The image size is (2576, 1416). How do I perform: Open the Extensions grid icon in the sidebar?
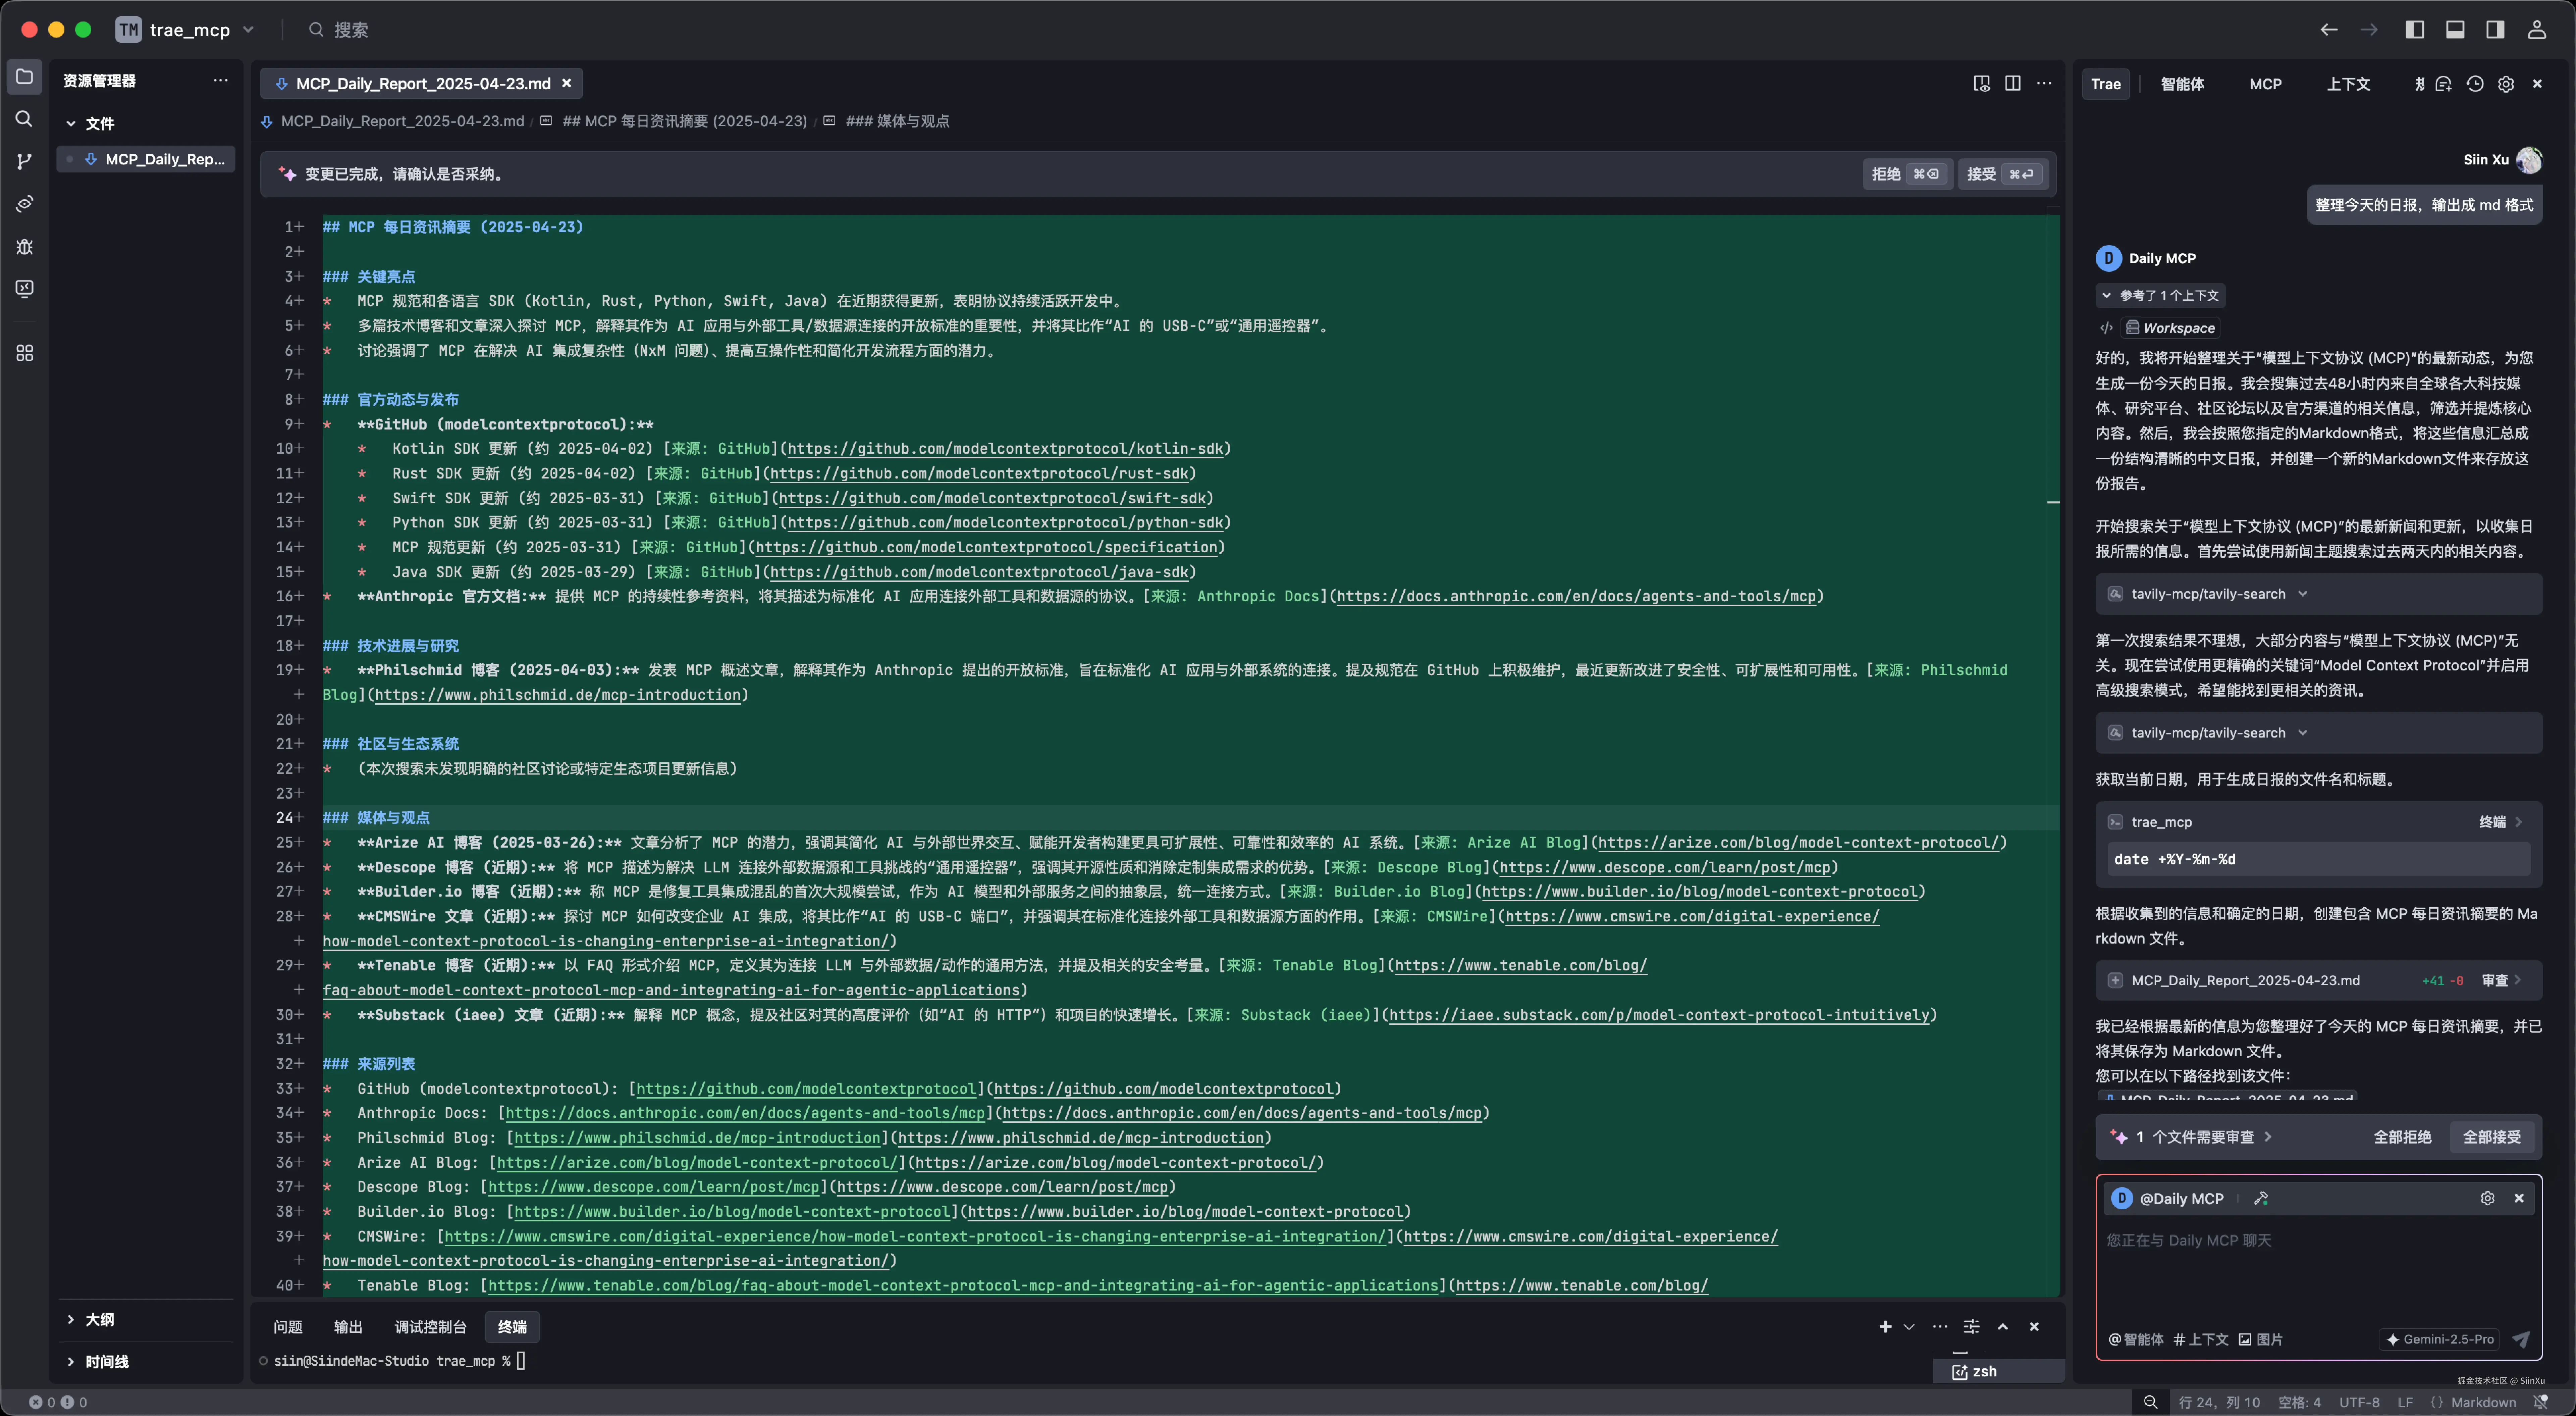[24, 353]
